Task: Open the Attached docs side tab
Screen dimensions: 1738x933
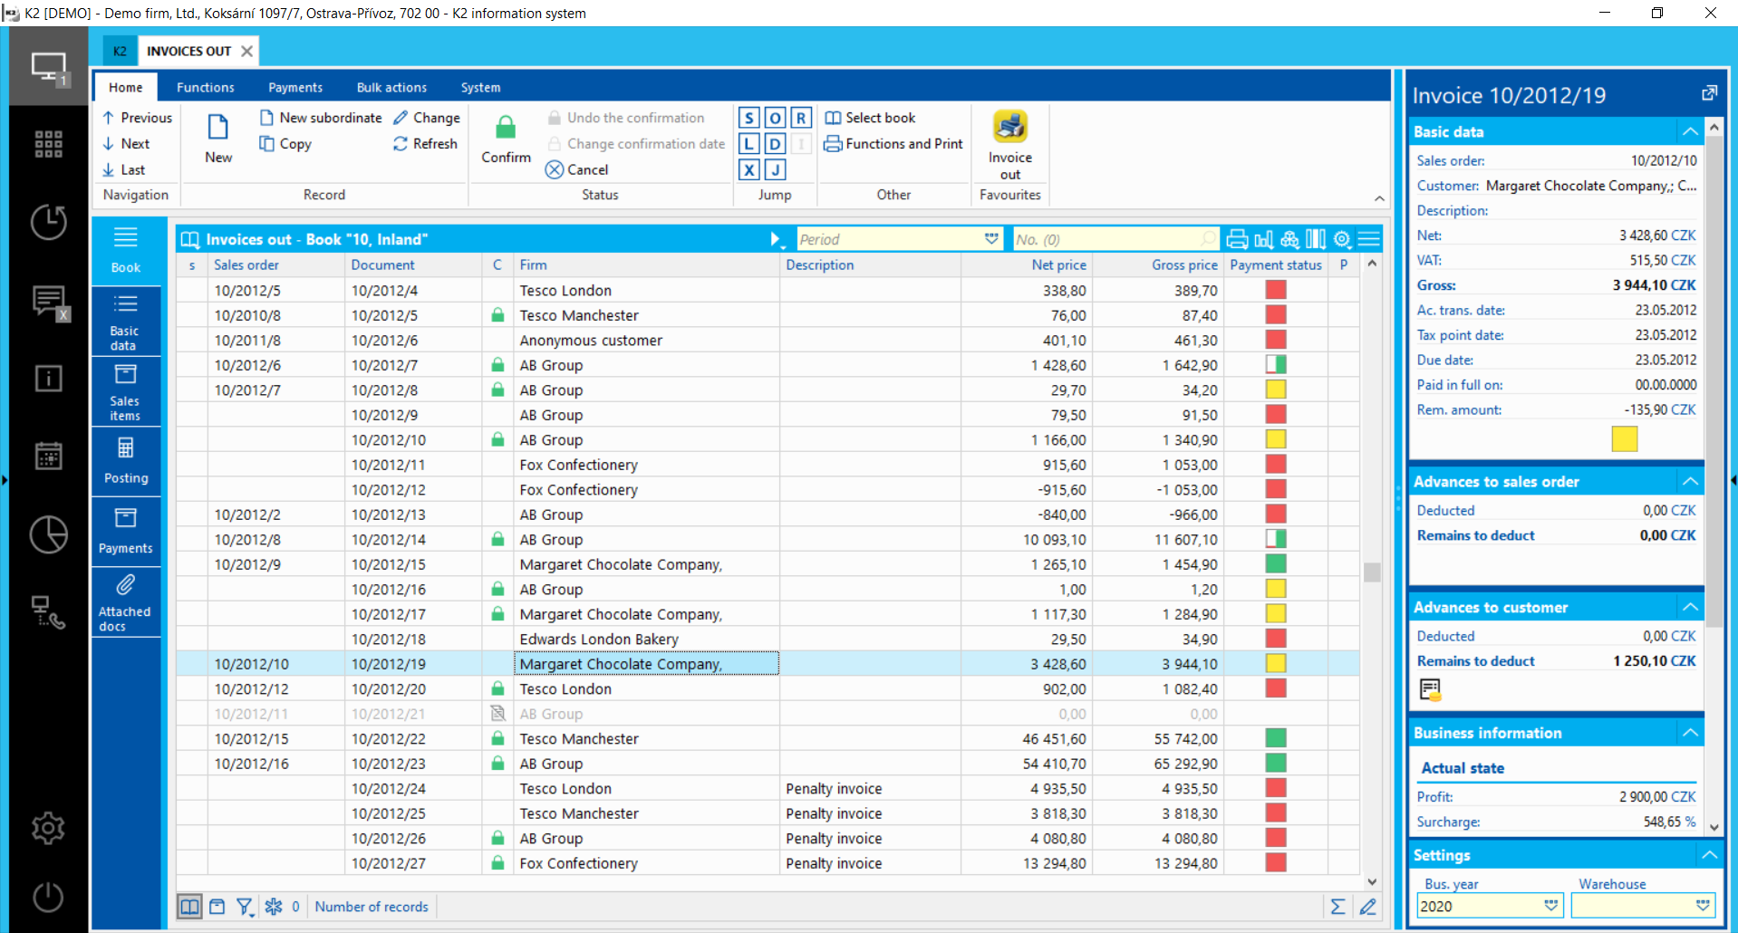Action: tap(125, 602)
